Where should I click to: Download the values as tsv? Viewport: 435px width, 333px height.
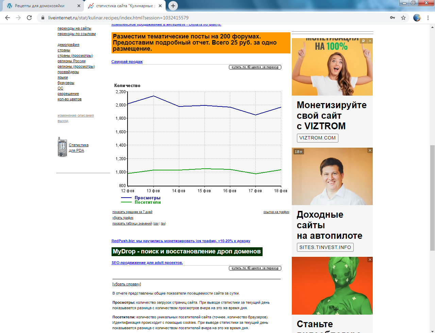[x=163, y=223]
